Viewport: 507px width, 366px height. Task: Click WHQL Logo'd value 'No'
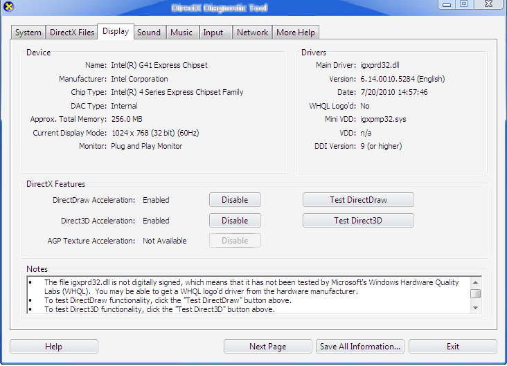[x=365, y=106]
